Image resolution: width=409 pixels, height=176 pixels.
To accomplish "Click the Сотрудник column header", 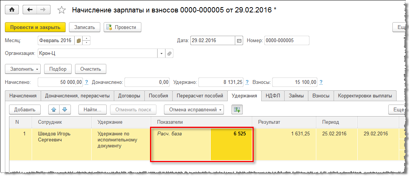I will 61,122.
